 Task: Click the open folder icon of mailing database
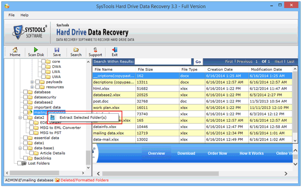30,112
